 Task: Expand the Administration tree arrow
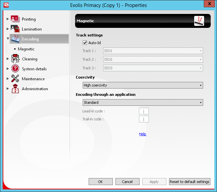[x=8, y=89]
